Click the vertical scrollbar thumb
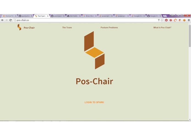This screenshot has width=191, height=135. pyautogui.click(x=190, y=36)
